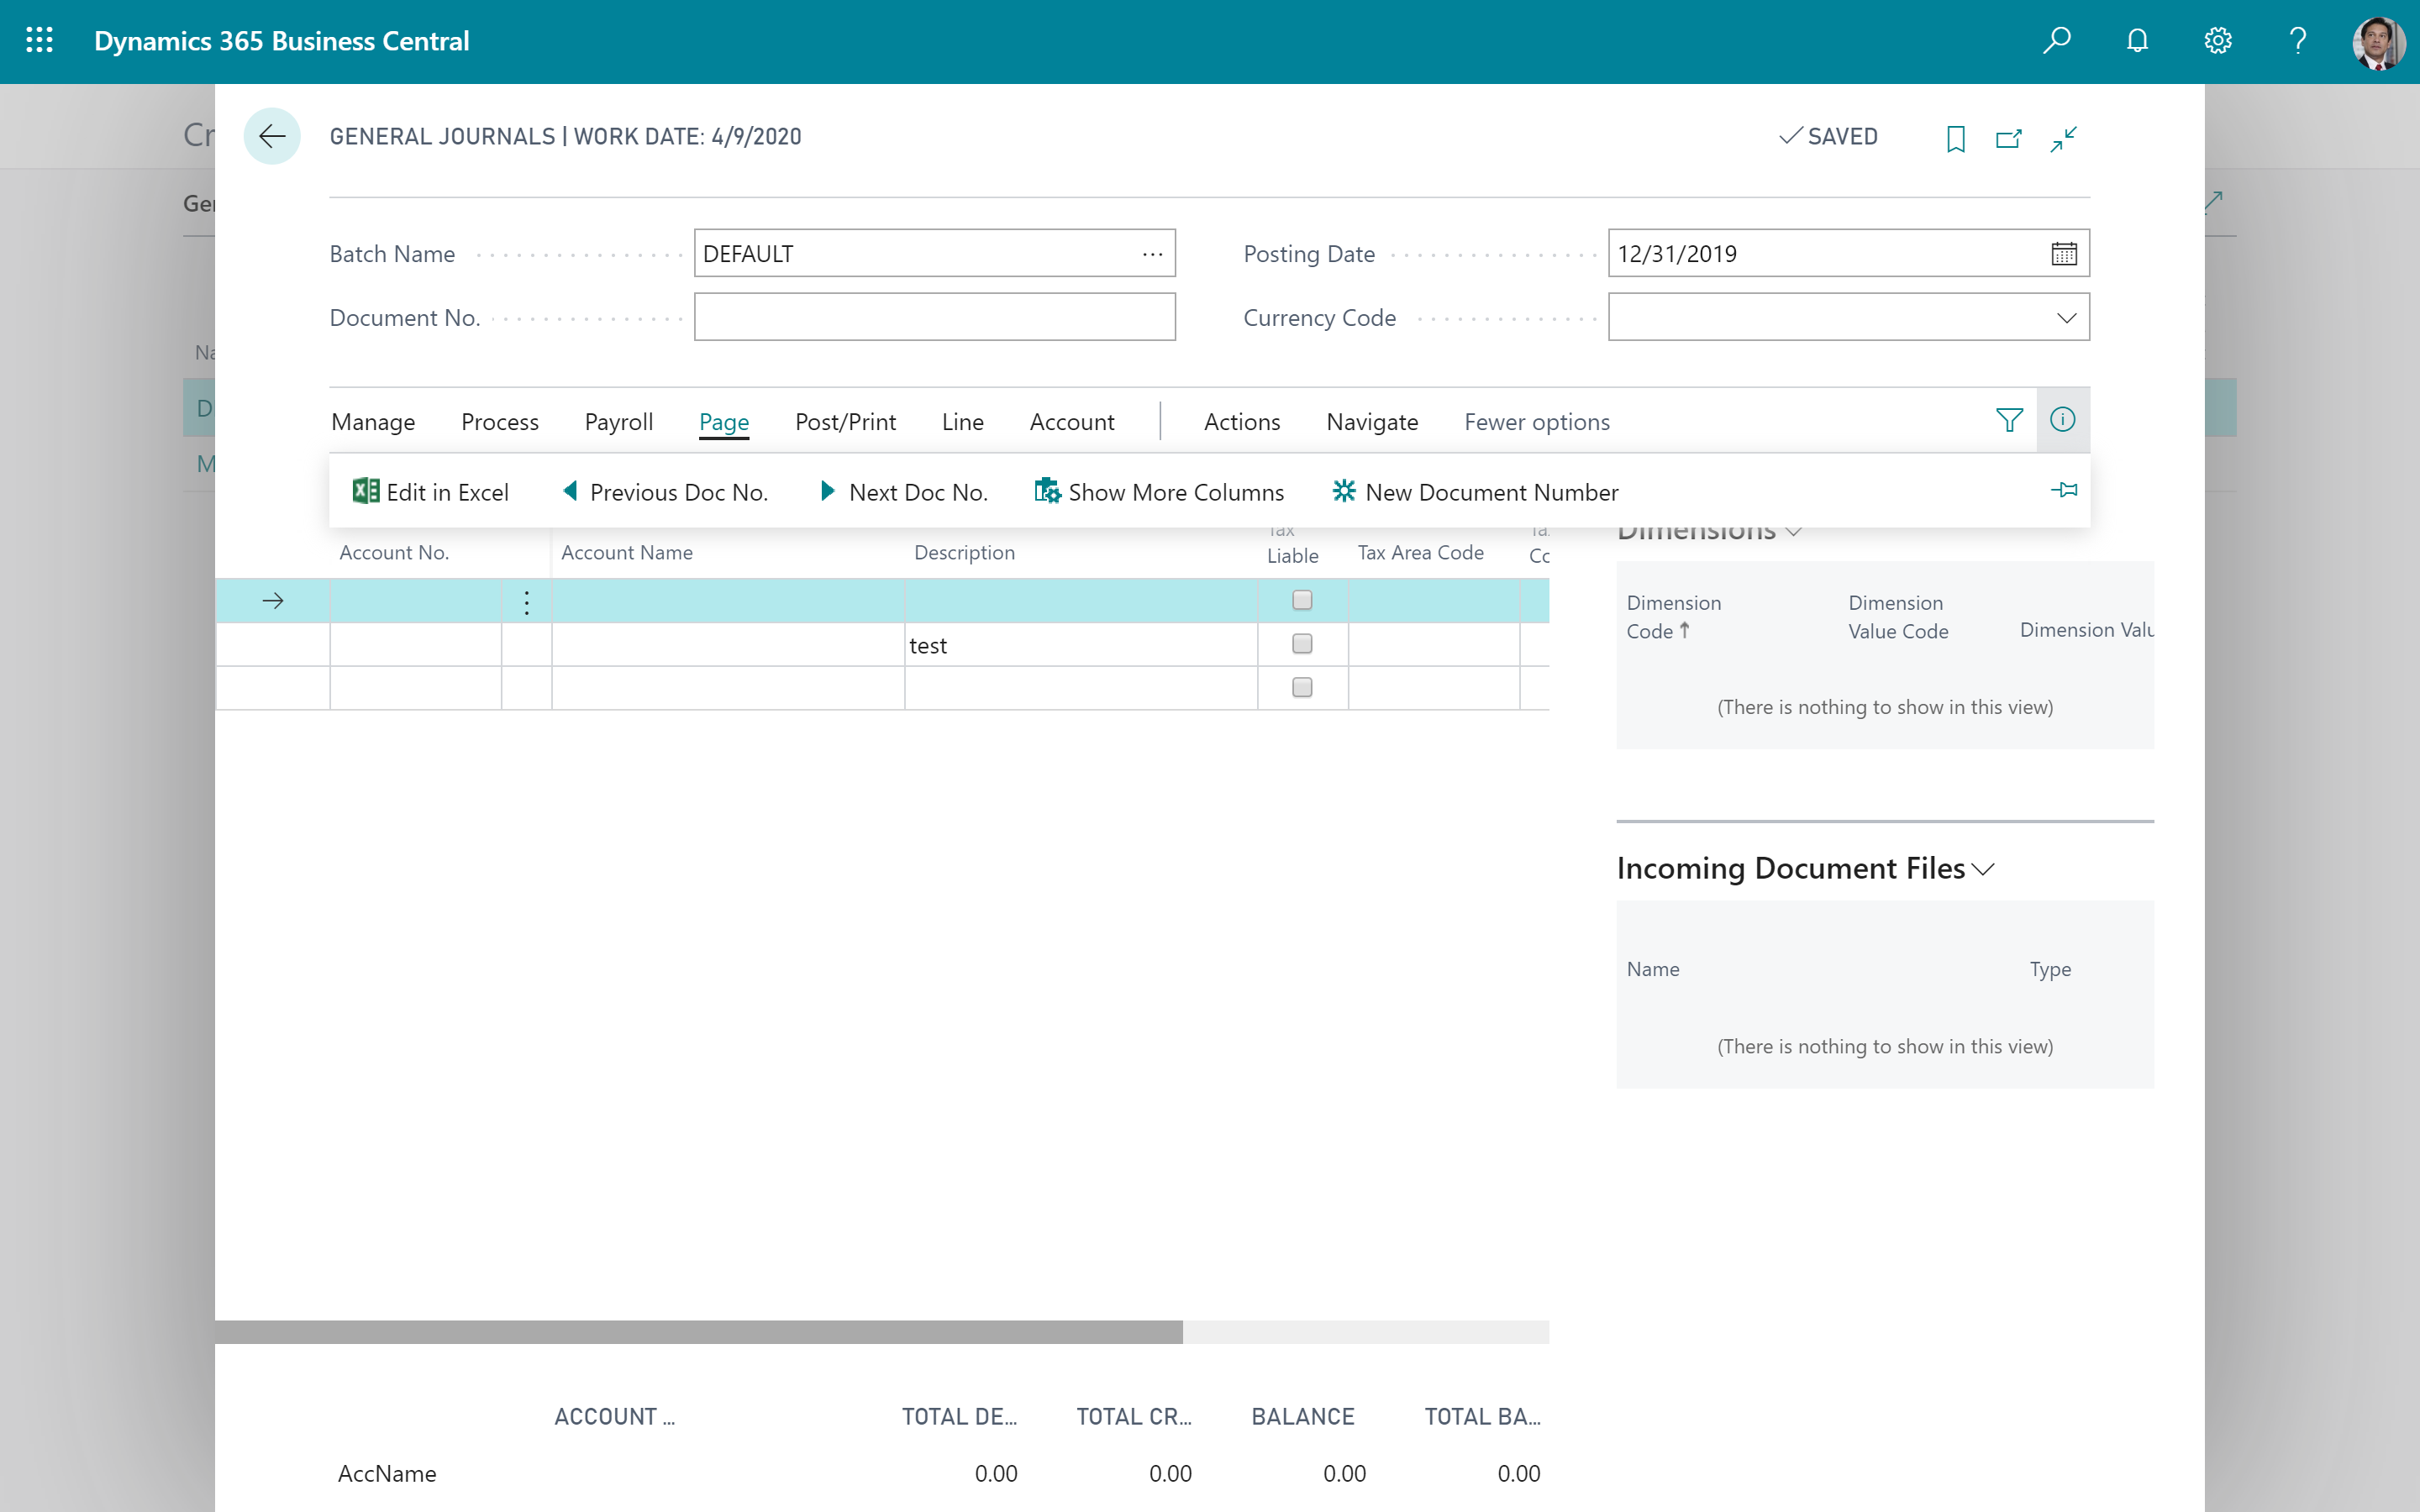Open Dynamics 365 notifications bell

pos(2137,41)
